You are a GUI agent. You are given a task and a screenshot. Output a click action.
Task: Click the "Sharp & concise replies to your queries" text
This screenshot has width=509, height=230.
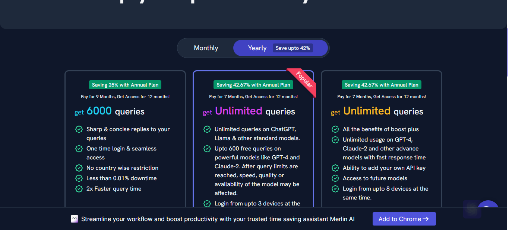click(128, 134)
